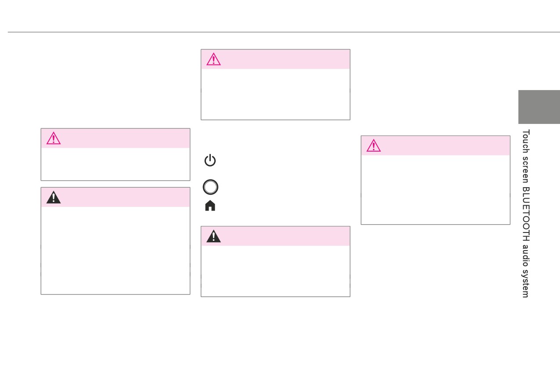
Task: Click empty body of caution box beside chapter tab
Action: click(x=435, y=189)
